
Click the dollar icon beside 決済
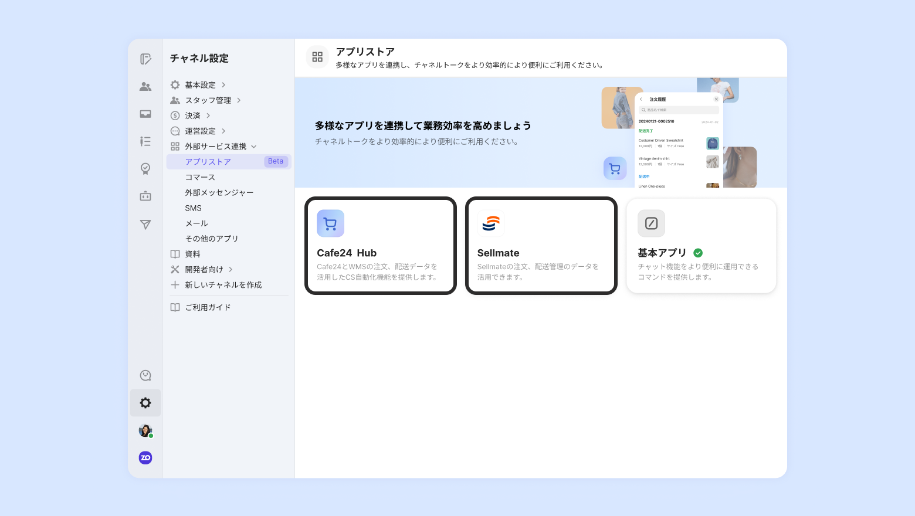click(175, 116)
